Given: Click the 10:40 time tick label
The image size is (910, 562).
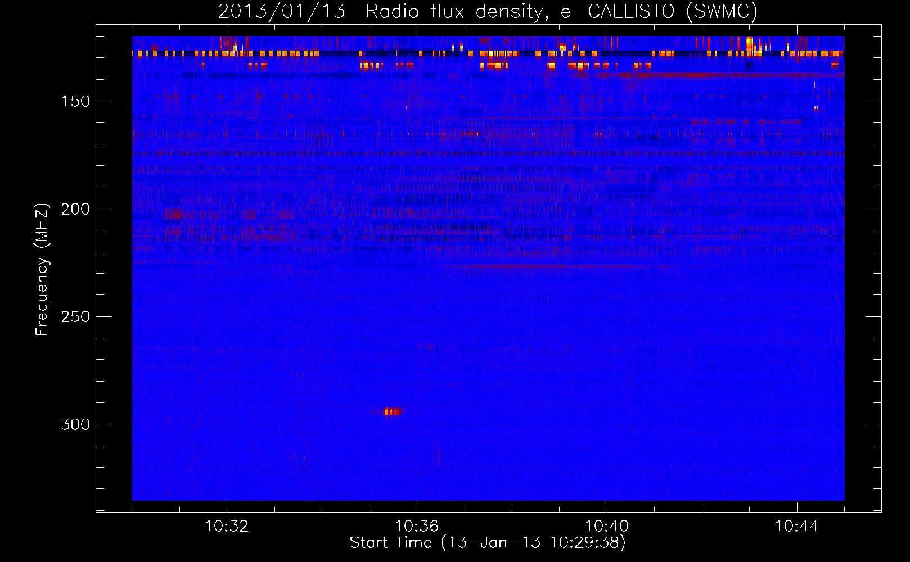Looking at the screenshot, I should (x=607, y=526).
